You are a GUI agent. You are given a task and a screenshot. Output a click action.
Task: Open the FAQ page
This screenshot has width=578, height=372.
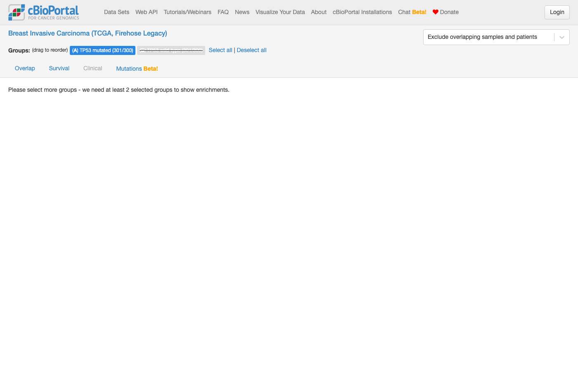(223, 12)
